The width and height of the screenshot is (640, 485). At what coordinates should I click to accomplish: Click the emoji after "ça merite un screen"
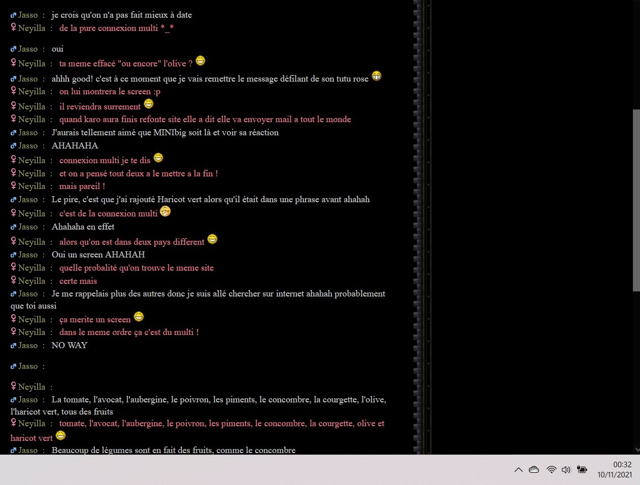tap(139, 317)
